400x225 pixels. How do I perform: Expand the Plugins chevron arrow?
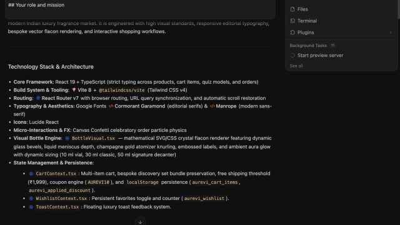point(391,32)
